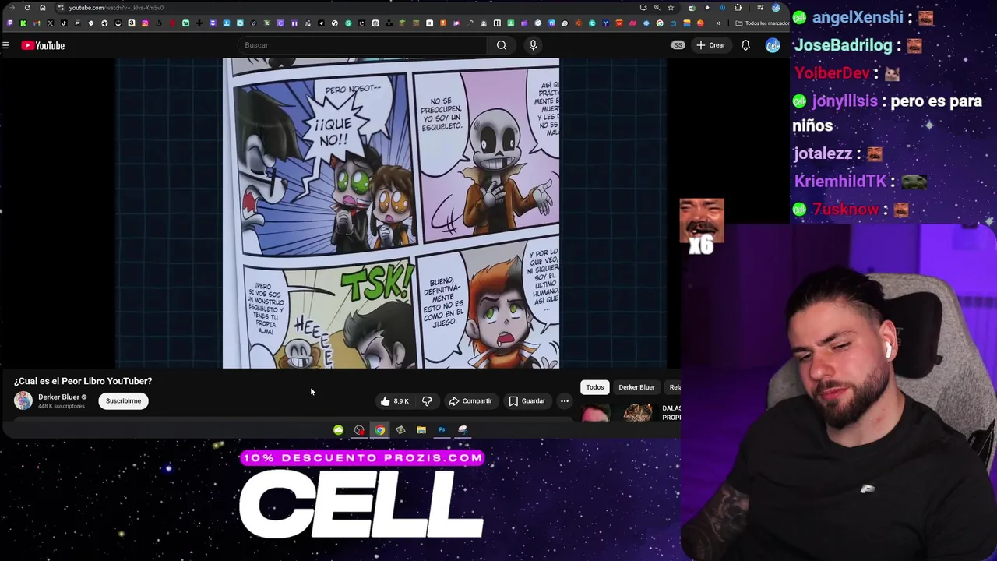Start voice search with the microphone icon
This screenshot has height=561, width=997.
pyautogui.click(x=533, y=45)
